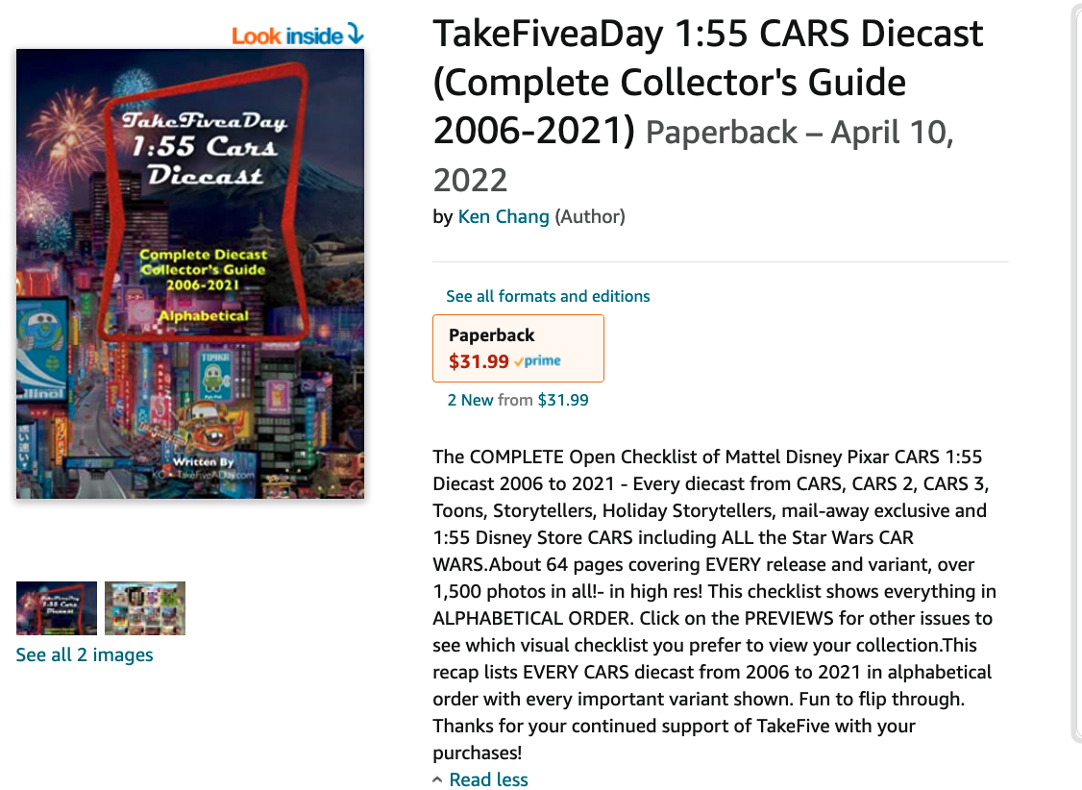Click the red $31.99 Paperback price
This screenshot has height=790, width=1082.
[479, 361]
